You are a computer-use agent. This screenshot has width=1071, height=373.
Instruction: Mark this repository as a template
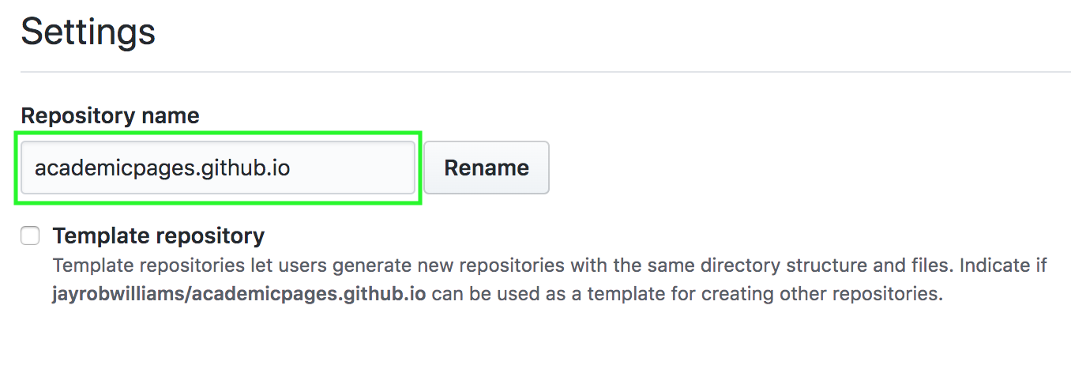[x=30, y=235]
